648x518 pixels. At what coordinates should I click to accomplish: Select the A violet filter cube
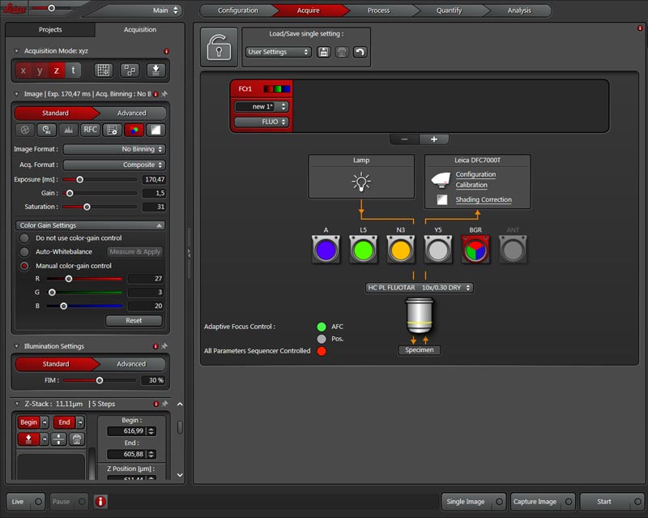[x=326, y=250]
